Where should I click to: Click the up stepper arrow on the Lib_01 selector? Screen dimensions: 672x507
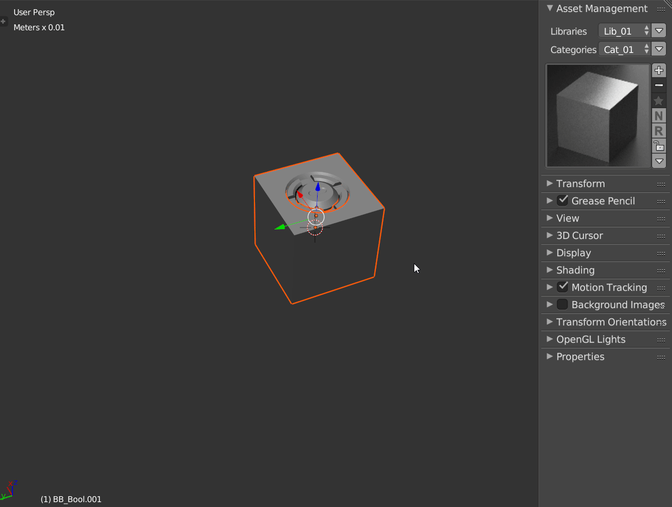click(x=647, y=28)
